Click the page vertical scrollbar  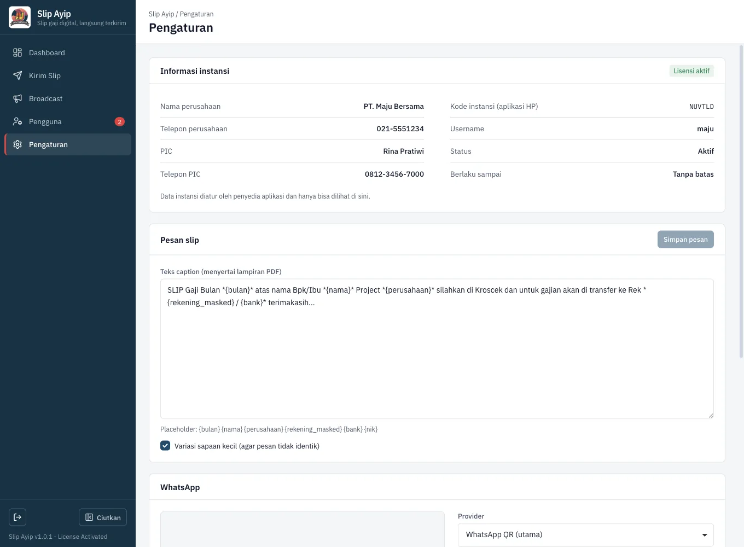pyautogui.click(x=741, y=201)
